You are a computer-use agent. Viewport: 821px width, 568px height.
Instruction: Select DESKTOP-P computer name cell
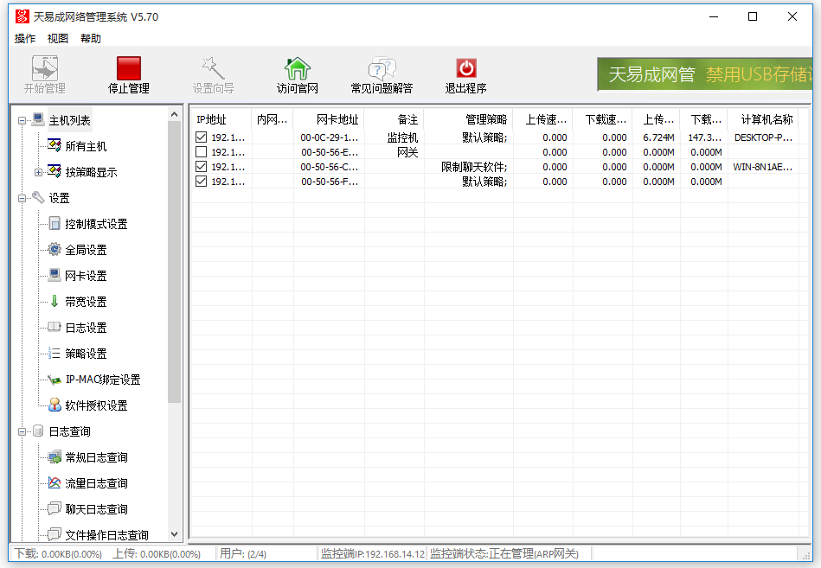(x=763, y=137)
